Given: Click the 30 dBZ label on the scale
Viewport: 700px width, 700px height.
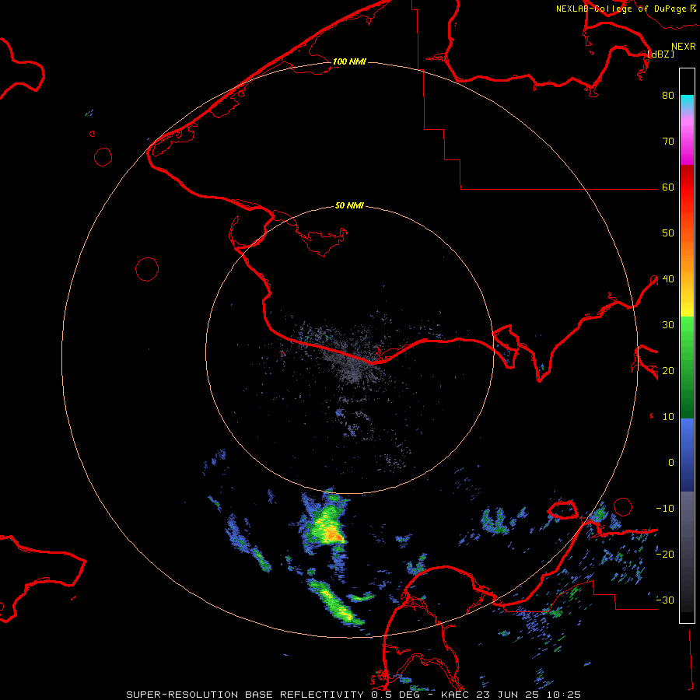Looking at the screenshot, I should coord(668,325).
